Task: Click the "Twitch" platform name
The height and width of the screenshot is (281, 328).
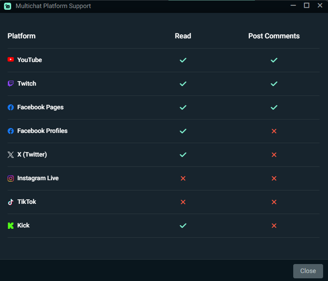Action: (x=27, y=83)
